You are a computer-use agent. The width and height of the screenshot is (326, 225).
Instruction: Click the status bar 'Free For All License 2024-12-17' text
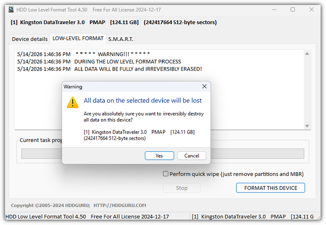pos(130,217)
